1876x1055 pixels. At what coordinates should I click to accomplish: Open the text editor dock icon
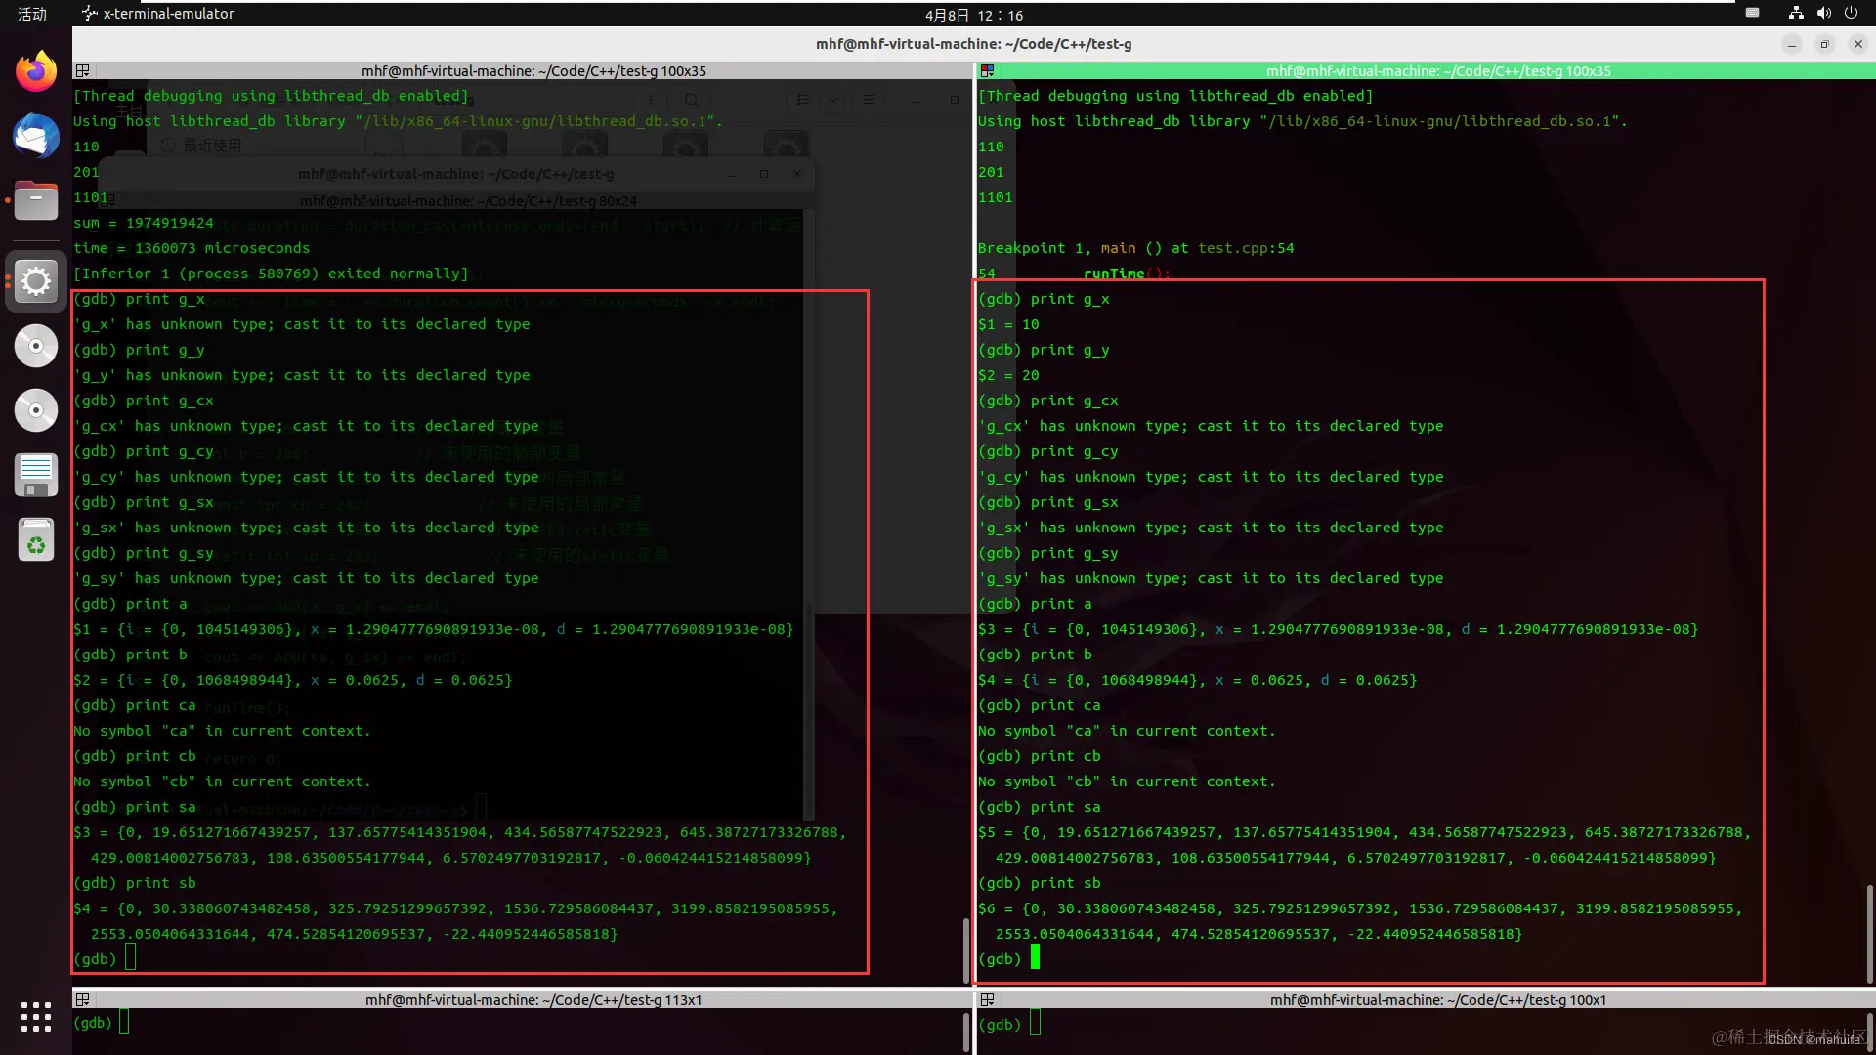point(36,475)
